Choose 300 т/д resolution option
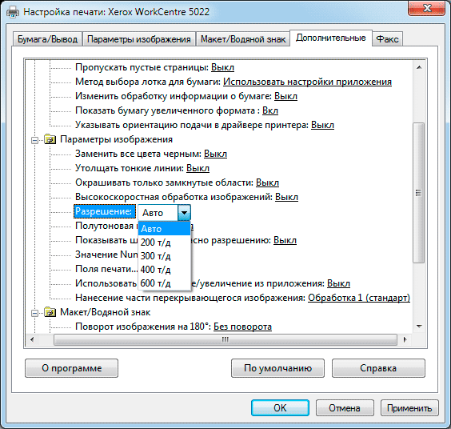Screen dimensions: 451x429 [164, 256]
